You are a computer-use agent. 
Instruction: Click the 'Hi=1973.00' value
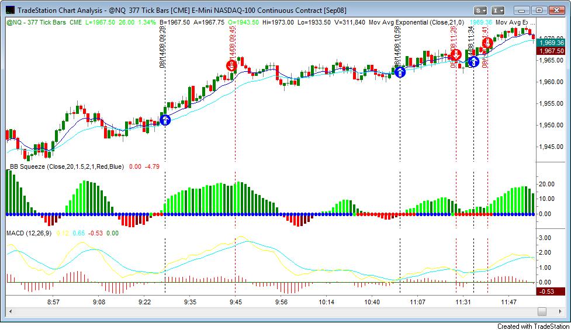(278, 22)
